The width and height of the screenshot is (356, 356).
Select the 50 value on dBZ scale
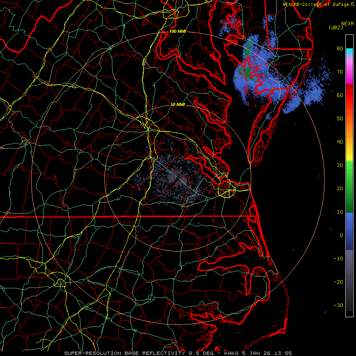340,119
